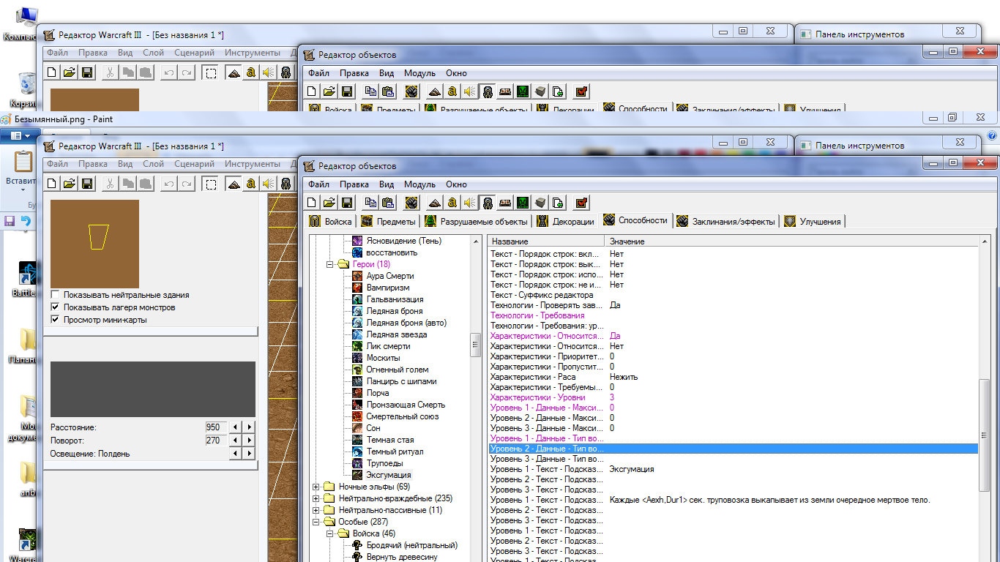Uncheck Показывать лагеря монстров
The width and height of the screenshot is (1000, 562).
point(56,307)
